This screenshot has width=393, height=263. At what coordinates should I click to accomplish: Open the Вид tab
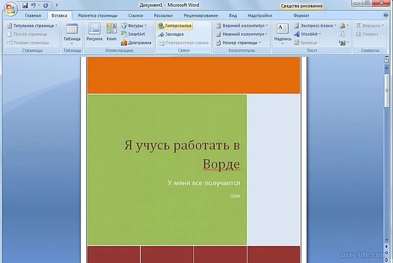(x=233, y=16)
